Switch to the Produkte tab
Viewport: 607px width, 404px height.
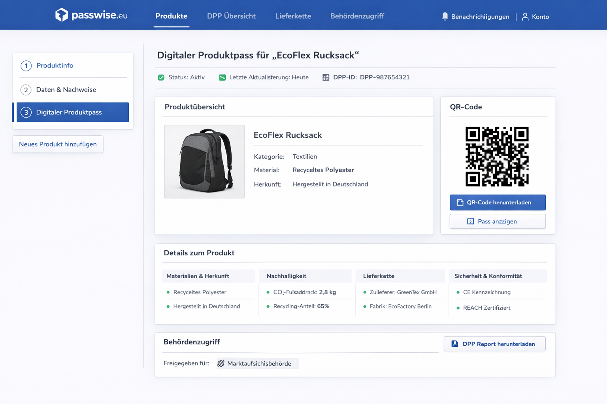click(172, 16)
